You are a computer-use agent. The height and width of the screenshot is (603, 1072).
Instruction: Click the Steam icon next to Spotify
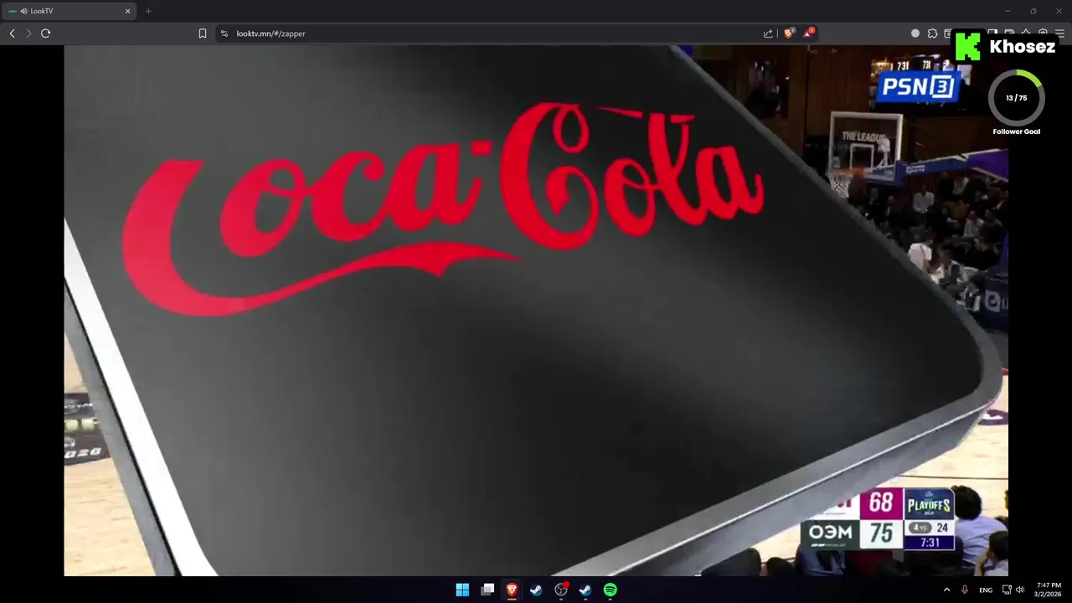click(585, 590)
